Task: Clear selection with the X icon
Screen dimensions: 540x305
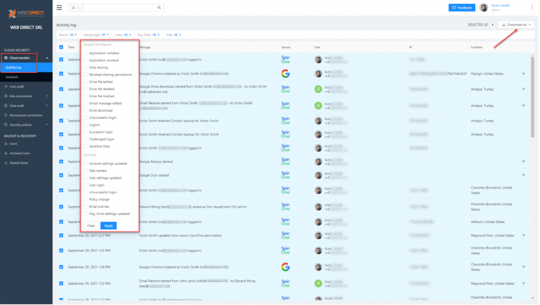Action: [492, 25]
